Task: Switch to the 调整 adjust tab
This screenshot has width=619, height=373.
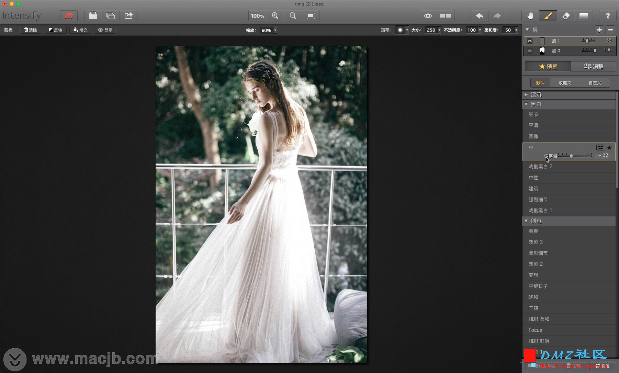Action: click(593, 67)
